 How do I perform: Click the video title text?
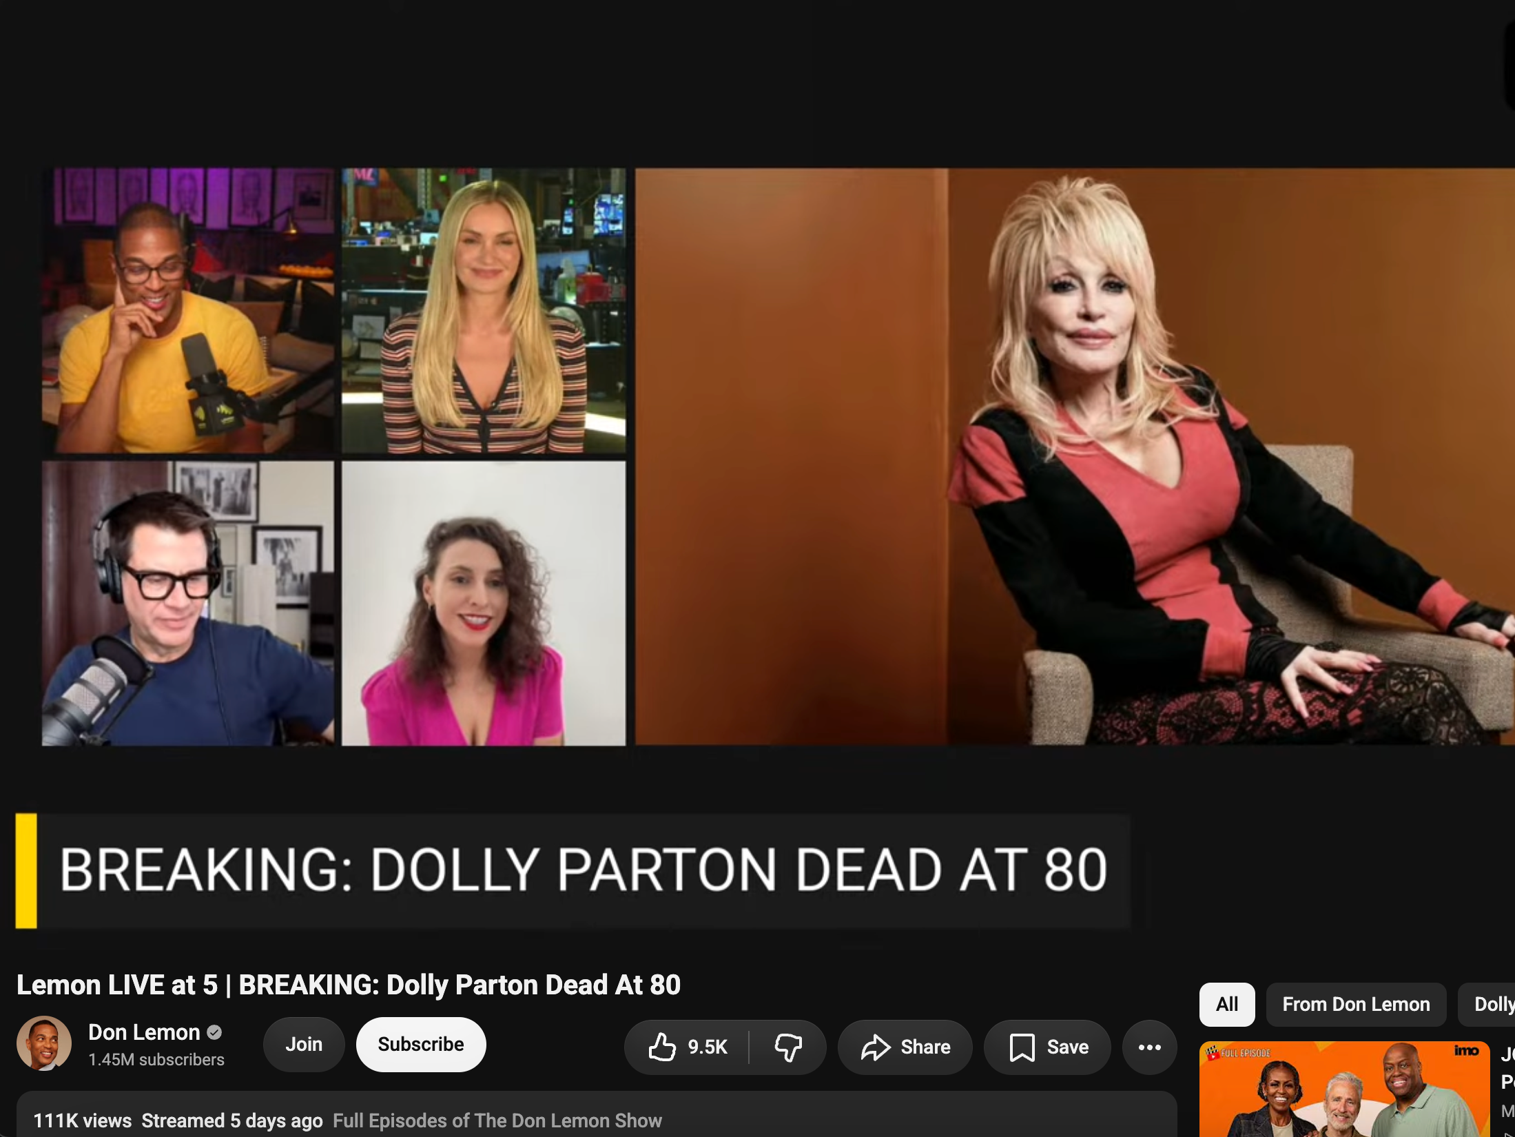[x=349, y=985]
